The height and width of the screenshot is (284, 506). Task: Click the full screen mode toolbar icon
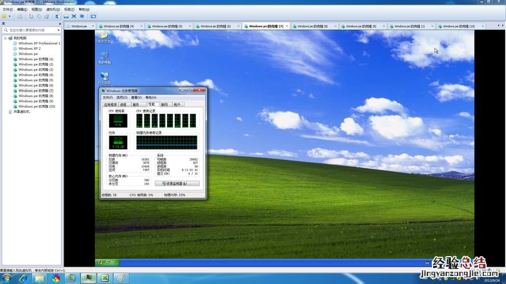pos(74,16)
